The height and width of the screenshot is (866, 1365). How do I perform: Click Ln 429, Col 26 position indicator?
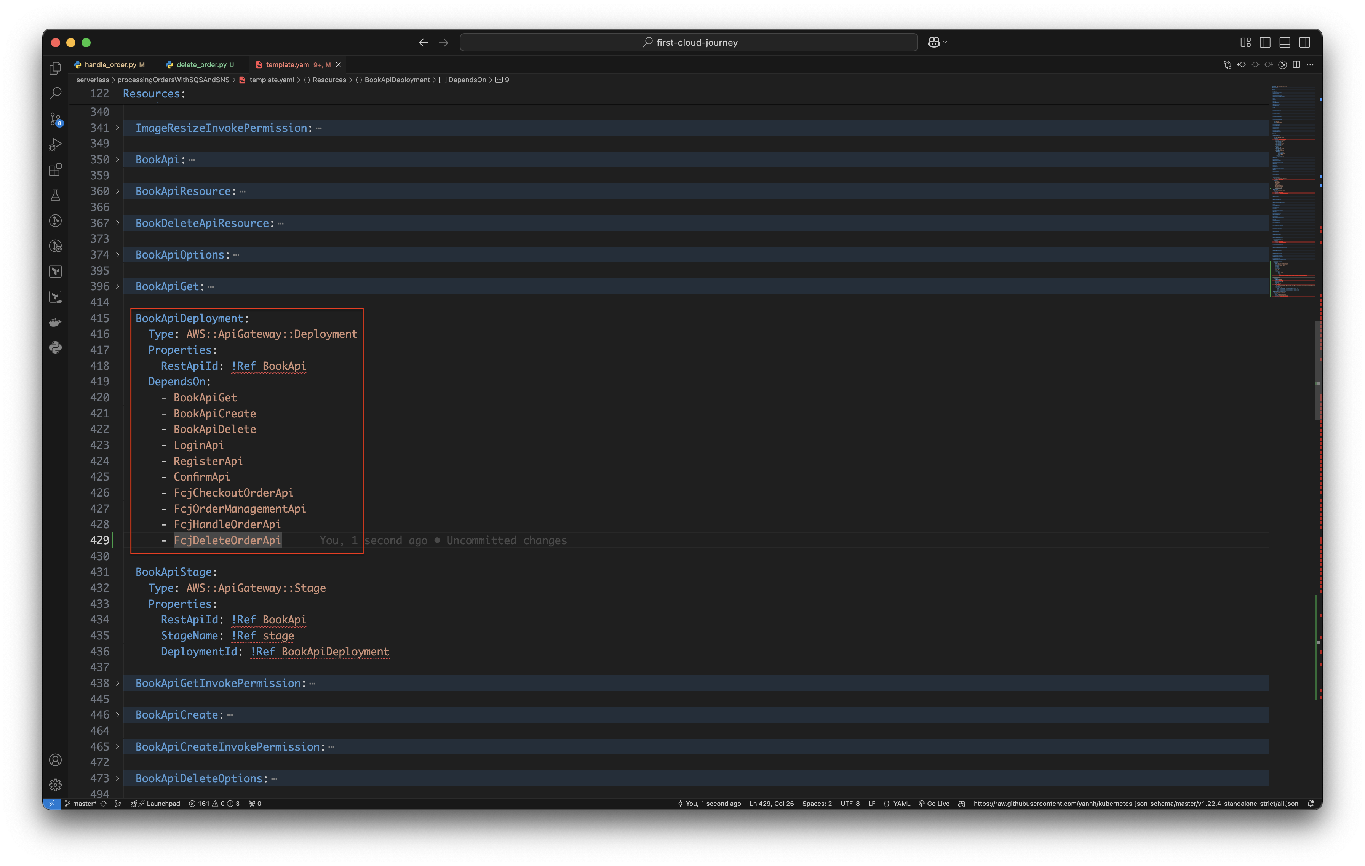[772, 804]
